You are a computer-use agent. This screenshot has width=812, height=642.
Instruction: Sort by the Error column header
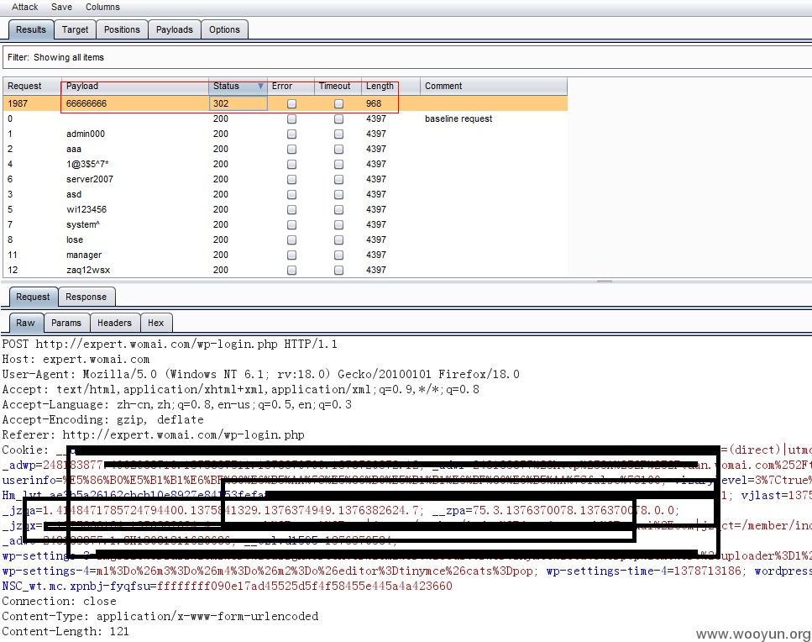291,86
